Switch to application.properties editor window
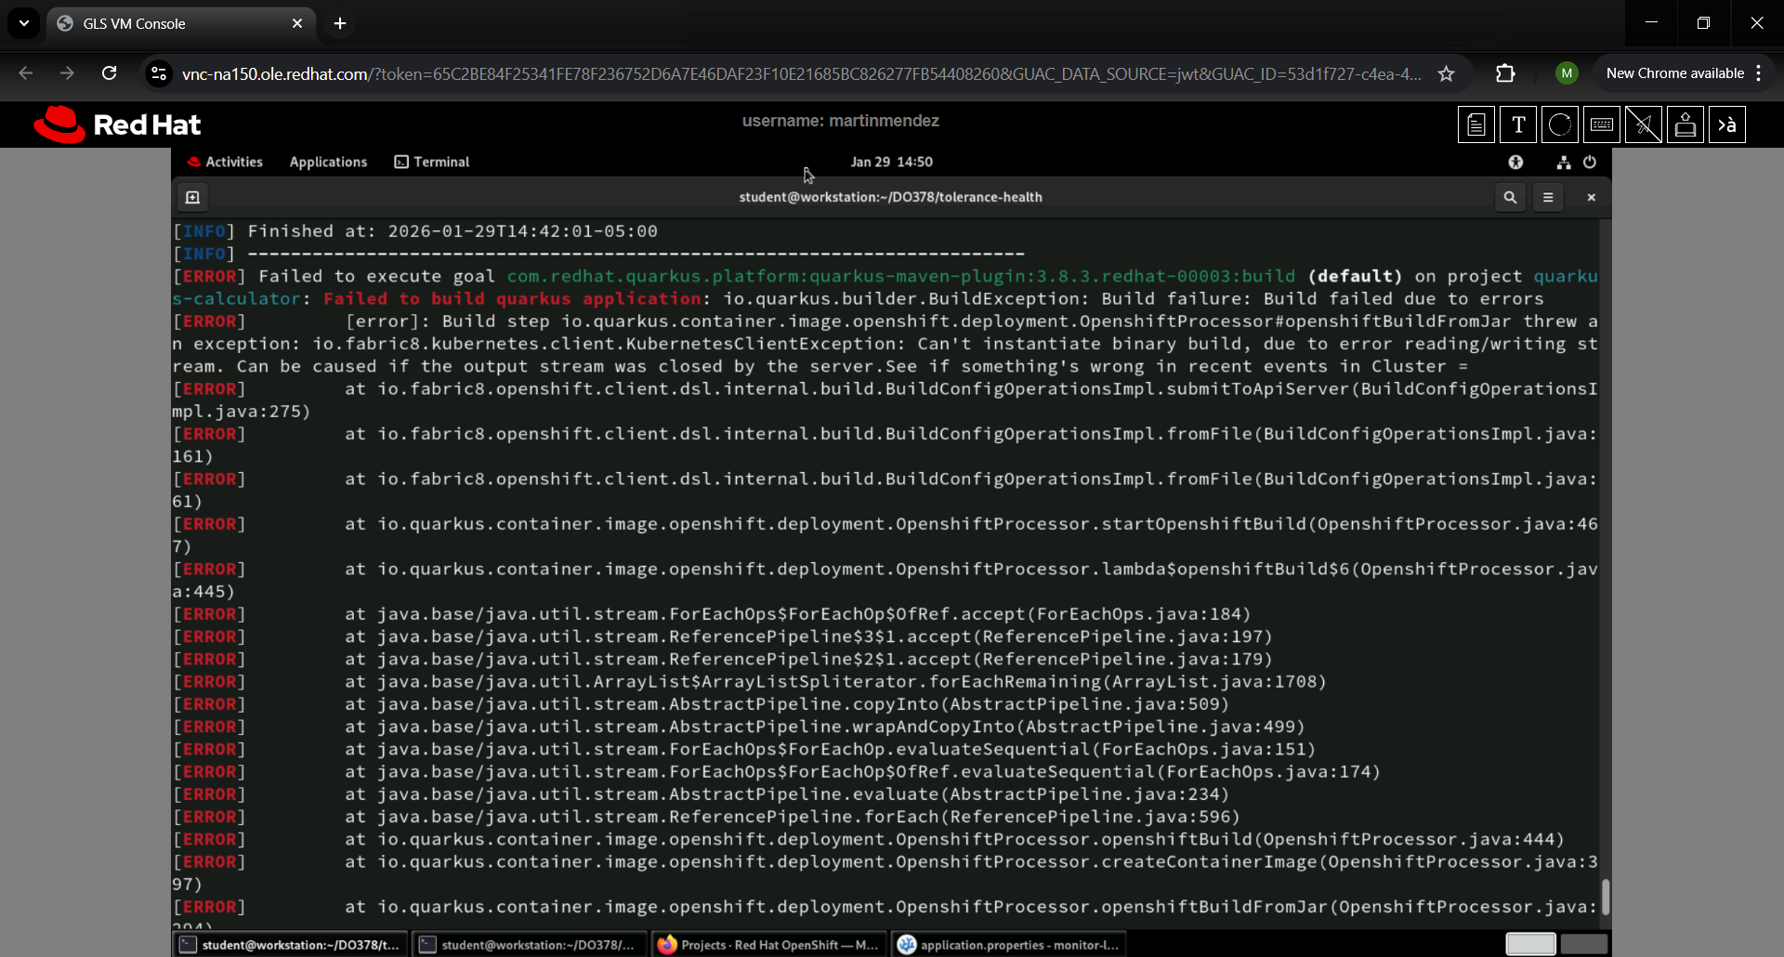Screen dimensions: 1784x957 (x=1010, y=944)
